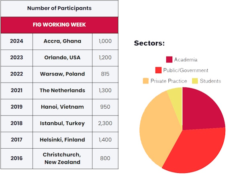The image size is (241, 186).
Task: Select the Warsaw, Poland cell
Action: pos(62,74)
